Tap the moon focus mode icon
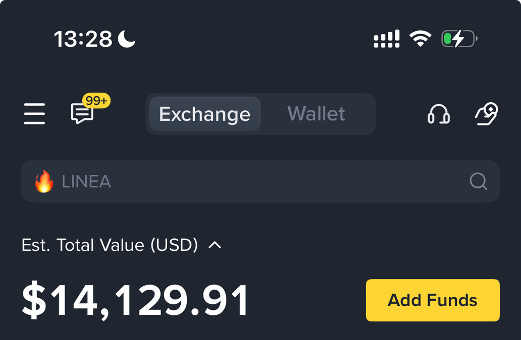 click(x=127, y=39)
